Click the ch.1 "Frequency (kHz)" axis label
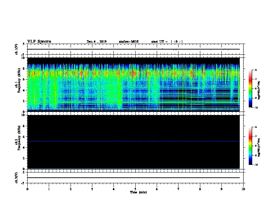The image size is (274, 212). tap(19, 80)
